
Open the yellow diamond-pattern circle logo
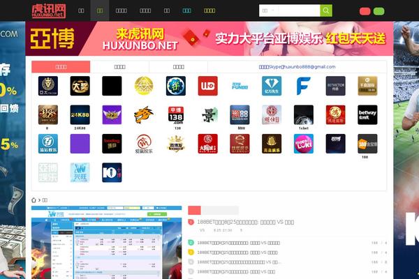(x=144, y=86)
